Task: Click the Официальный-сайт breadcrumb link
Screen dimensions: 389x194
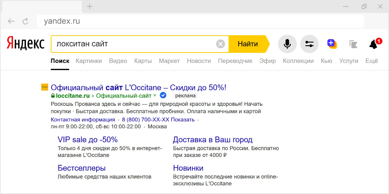Action: 124,96
